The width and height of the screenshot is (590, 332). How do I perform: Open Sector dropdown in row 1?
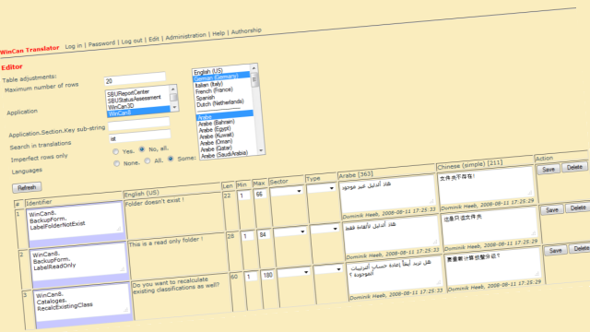pyautogui.click(x=287, y=192)
